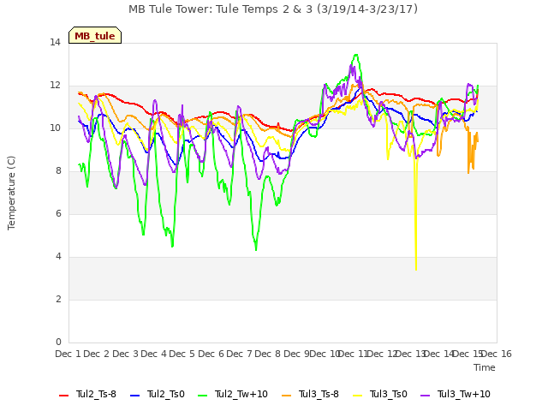Click the green curve peak near Dec 11
The image size is (548, 411).
click(x=356, y=55)
